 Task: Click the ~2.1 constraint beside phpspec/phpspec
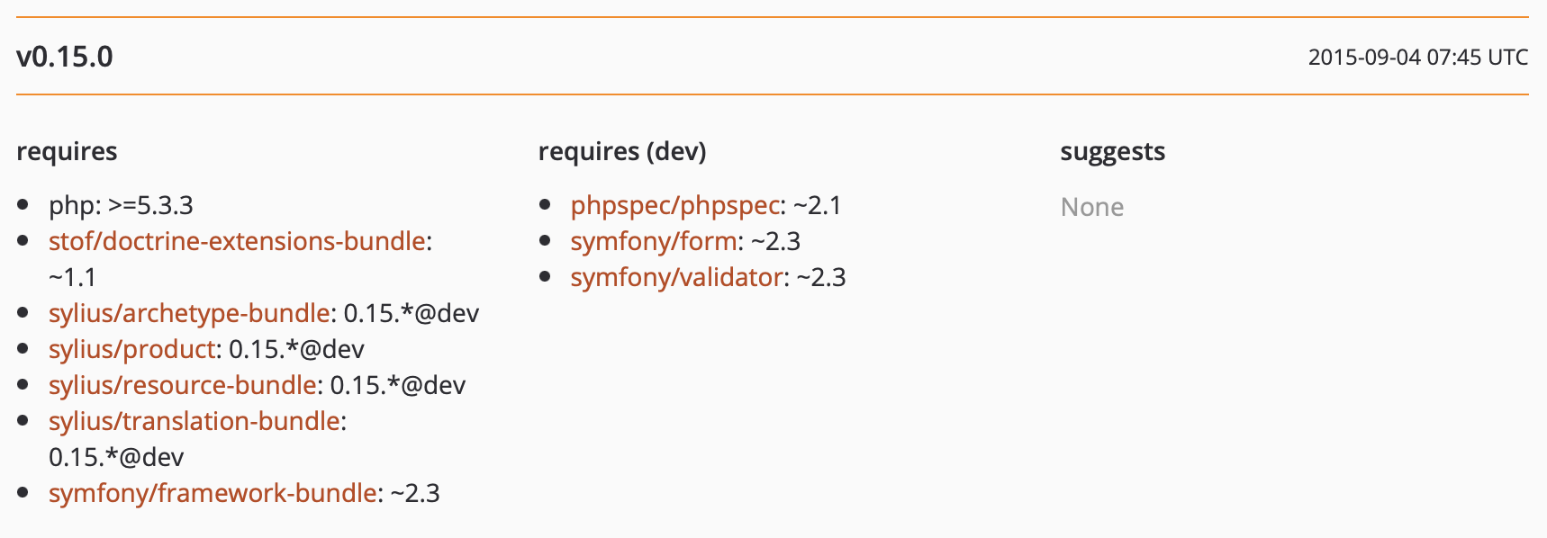pos(817,205)
